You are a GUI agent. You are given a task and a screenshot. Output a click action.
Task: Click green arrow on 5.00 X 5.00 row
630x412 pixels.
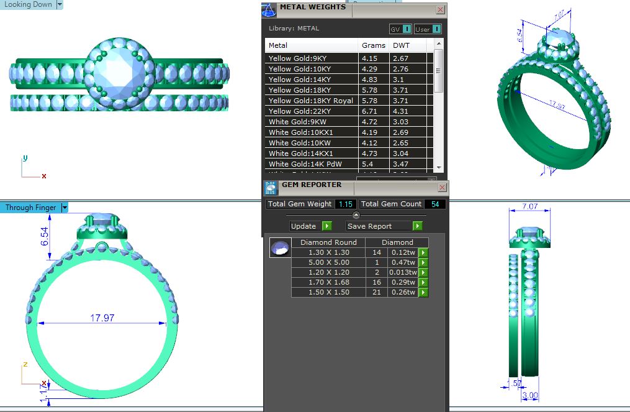coord(423,262)
